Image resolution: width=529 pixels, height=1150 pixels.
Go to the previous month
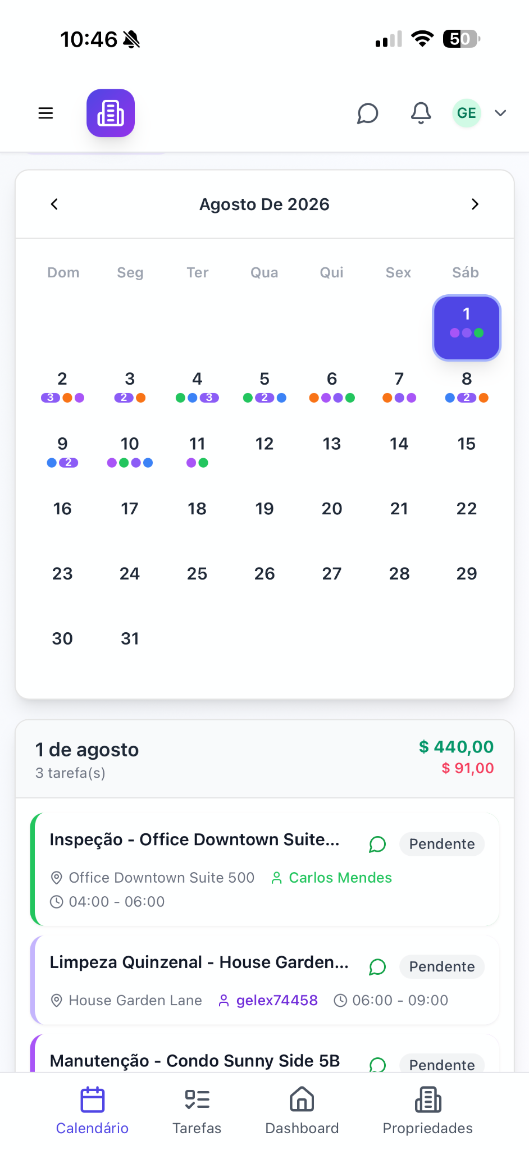pos(54,204)
